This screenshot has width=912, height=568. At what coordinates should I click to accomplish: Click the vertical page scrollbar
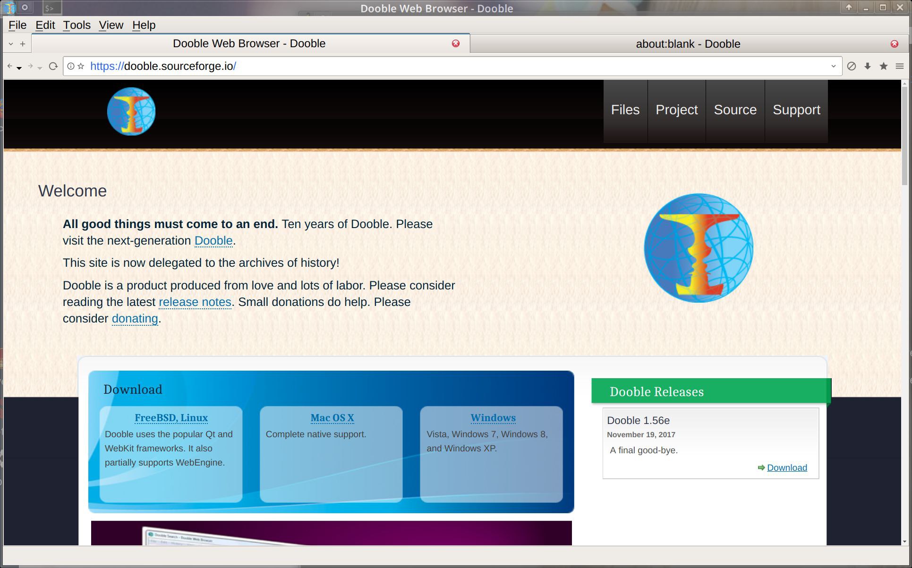pyautogui.click(x=904, y=312)
